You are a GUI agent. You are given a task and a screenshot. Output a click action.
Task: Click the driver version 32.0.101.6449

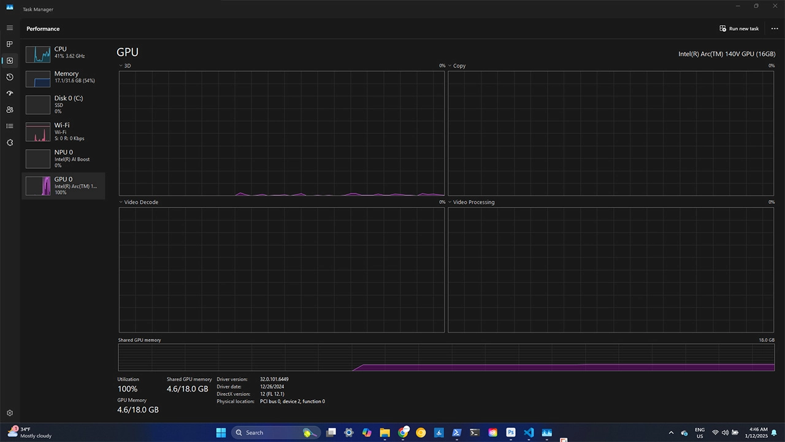click(274, 379)
